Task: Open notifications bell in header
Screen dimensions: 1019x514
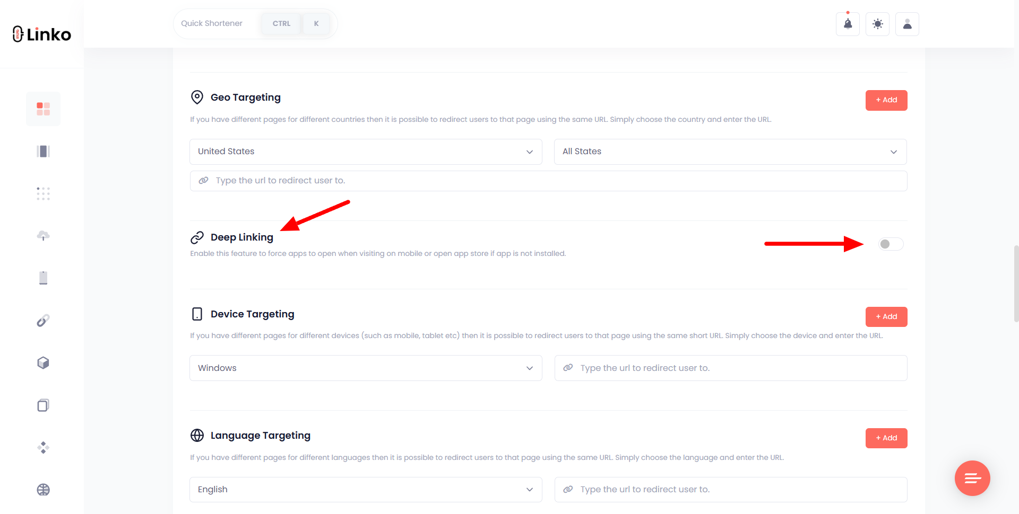Action: (x=848, y=24)
